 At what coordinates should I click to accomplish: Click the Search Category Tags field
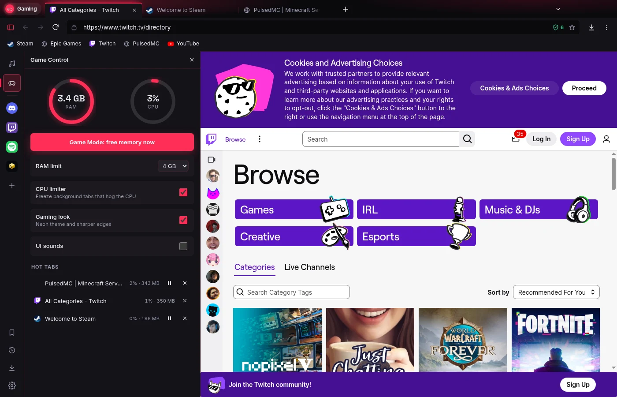pyautogui.click(x=291, y=292)
